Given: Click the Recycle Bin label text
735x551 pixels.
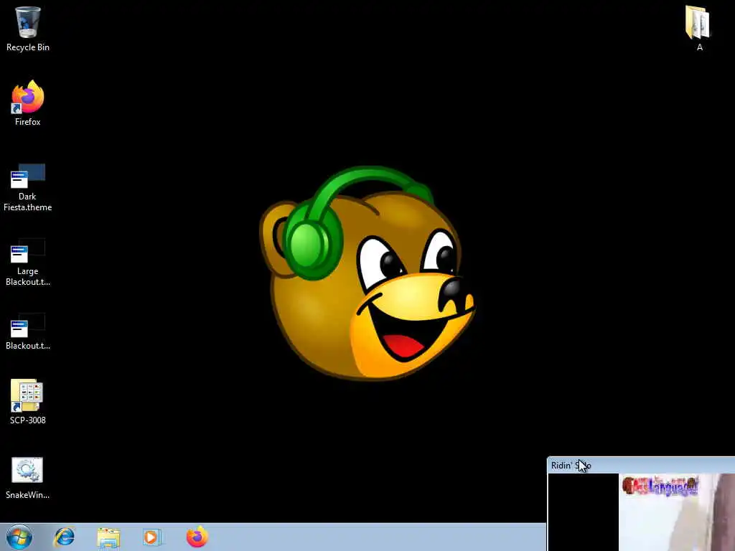Looking at the screenshot, I should (28, 47).
